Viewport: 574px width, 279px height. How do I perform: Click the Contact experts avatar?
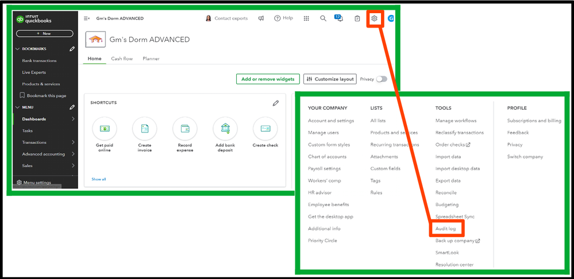209,18
